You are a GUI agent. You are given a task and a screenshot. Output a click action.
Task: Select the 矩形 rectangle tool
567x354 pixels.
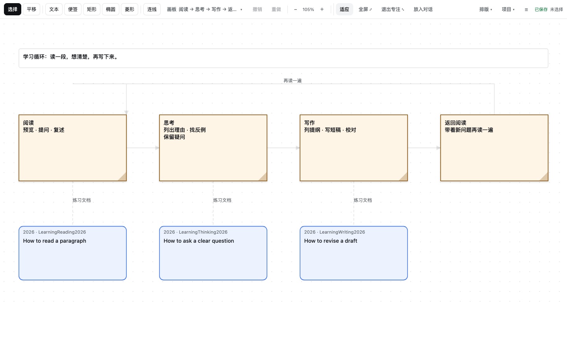click(92, 9)
